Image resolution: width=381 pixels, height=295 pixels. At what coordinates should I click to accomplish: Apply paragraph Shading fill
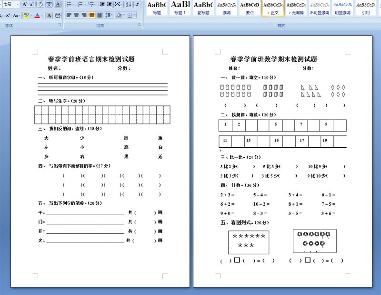pyautogui.click(x=119, y=15)
